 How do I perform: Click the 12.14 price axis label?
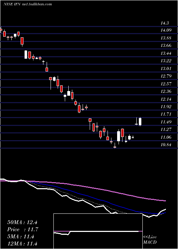[x=166, y=99]
